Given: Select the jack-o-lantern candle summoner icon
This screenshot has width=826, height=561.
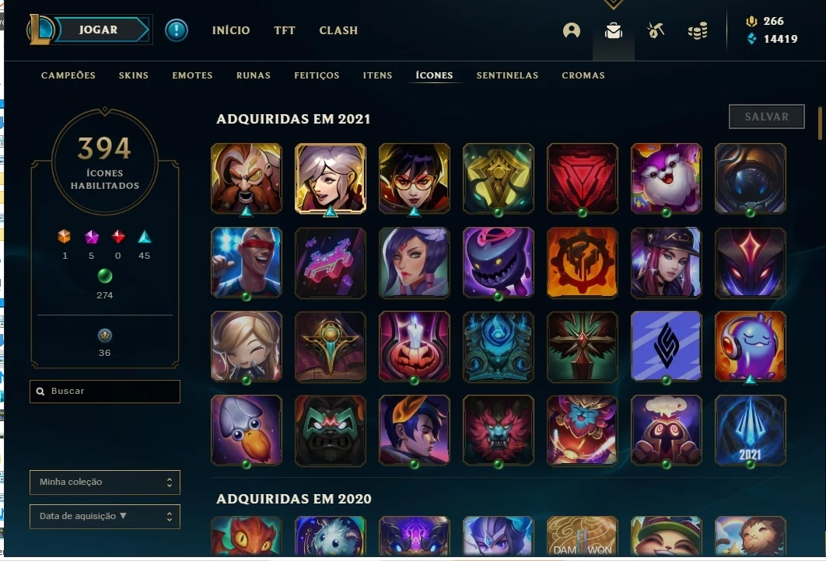Looking at the screenshot, I should tap(414, 347).
